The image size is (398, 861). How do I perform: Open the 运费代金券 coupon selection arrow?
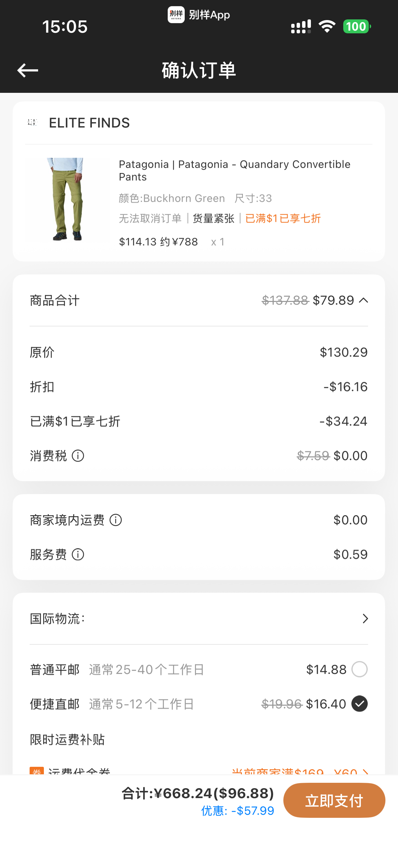(365, 772)
